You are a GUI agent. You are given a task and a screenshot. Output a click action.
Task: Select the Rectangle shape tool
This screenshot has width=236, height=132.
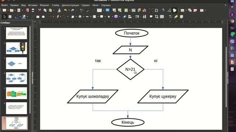[x=38, y=16]
